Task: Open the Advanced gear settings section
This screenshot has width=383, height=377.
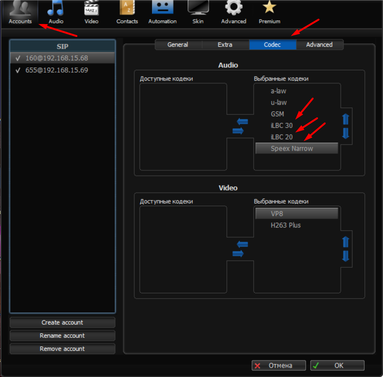Action: (x=234, y=12)
